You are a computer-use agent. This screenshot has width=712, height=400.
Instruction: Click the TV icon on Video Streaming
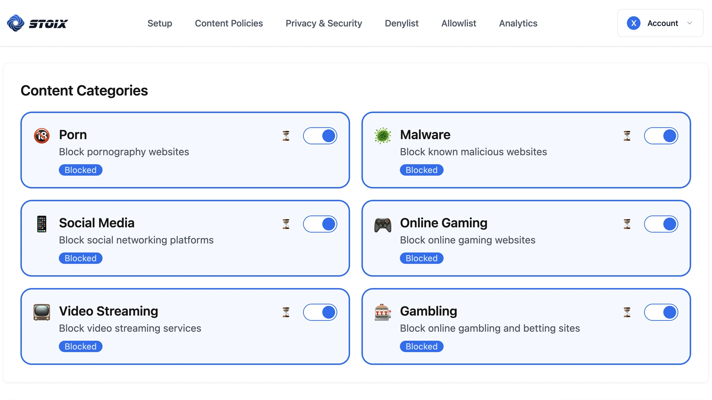(x=42, y=312)
